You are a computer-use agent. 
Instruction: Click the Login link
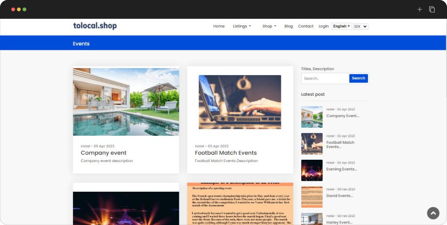324,26
